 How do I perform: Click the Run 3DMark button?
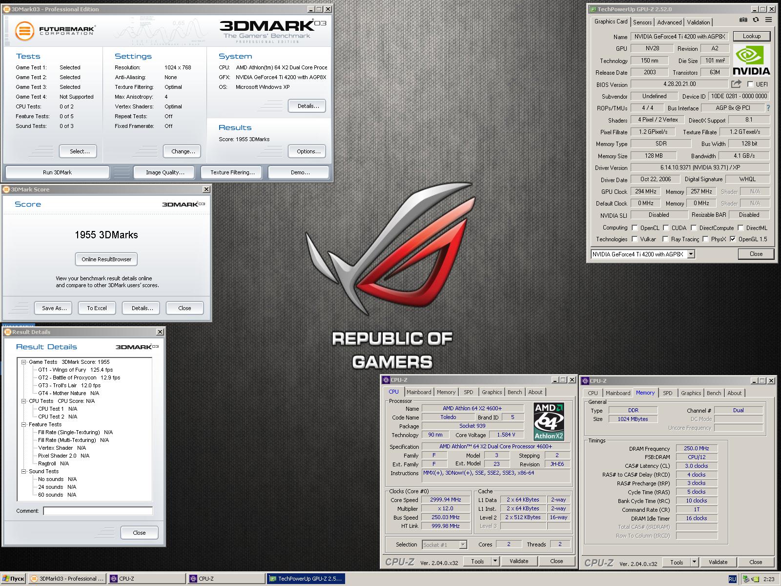(57, 172)
